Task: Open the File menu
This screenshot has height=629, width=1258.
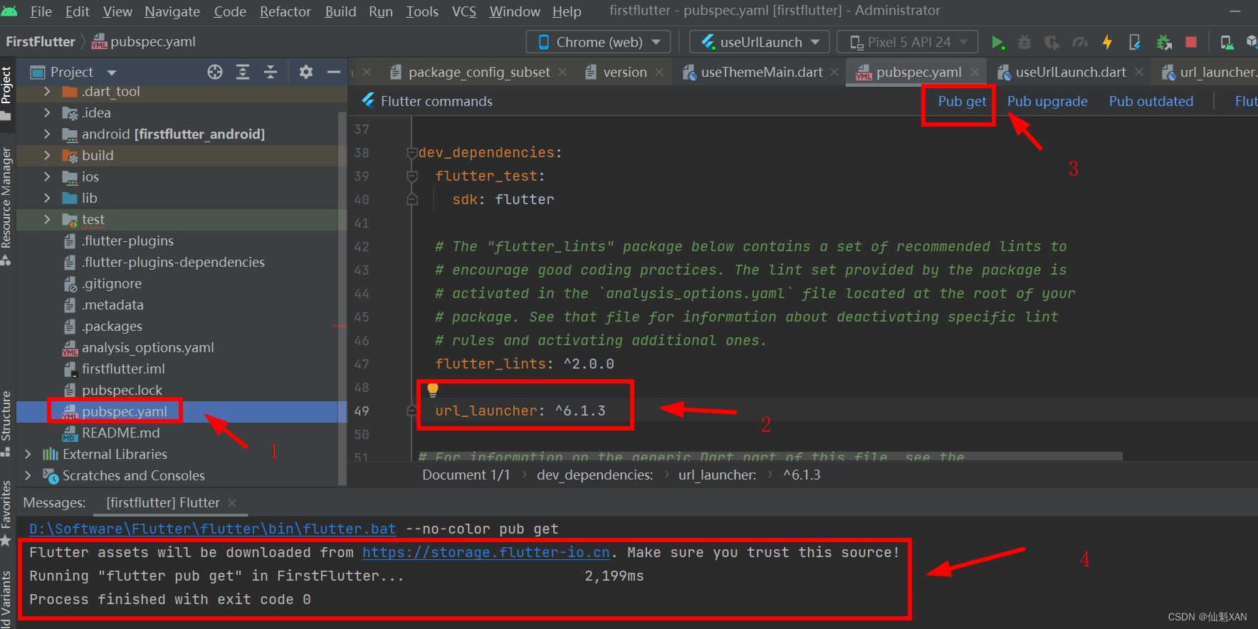Action: click(x=41, y=11)
